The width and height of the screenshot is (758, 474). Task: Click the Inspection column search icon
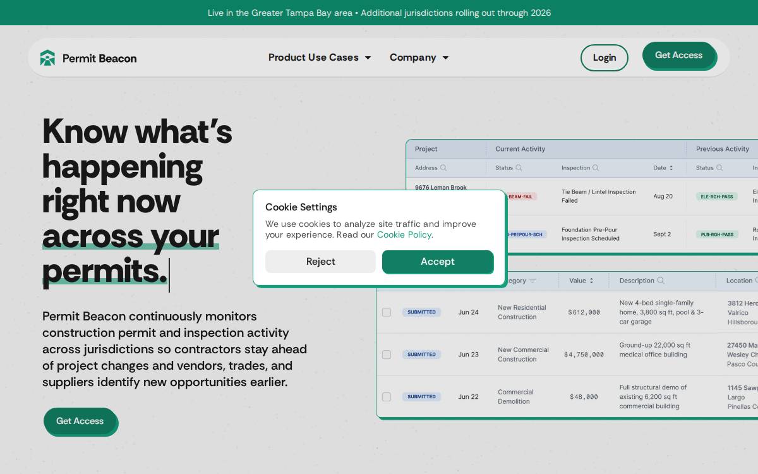(596, 168)
